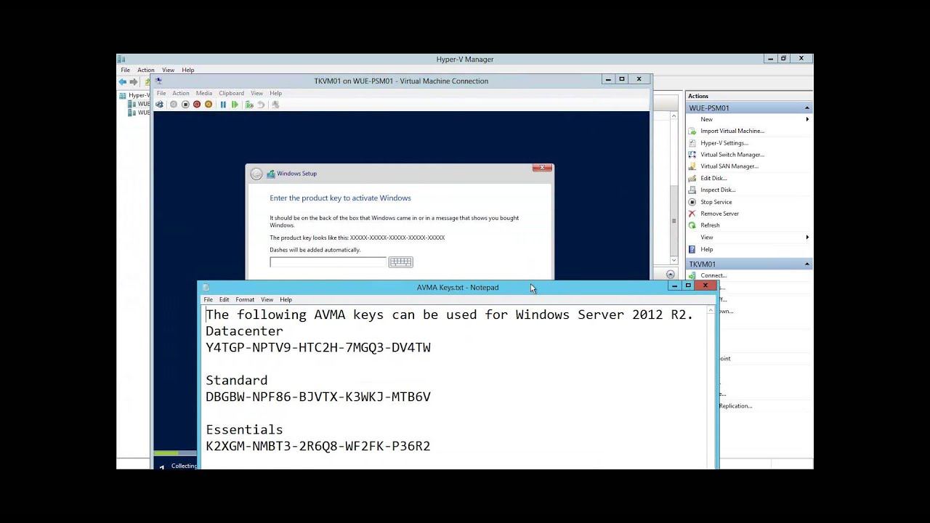This screenshot has width=930, height=523.
Task: Select Edit Disk action
Action: coord(713,178)
